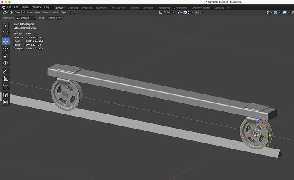Select the Measure ruler tool

click(x=6, y=79)
